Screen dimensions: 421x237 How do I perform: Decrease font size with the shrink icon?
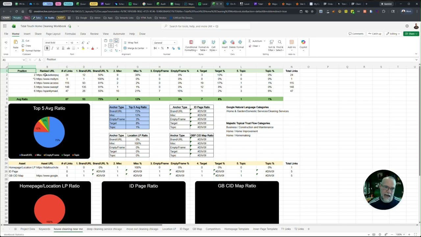coord(88,42)
